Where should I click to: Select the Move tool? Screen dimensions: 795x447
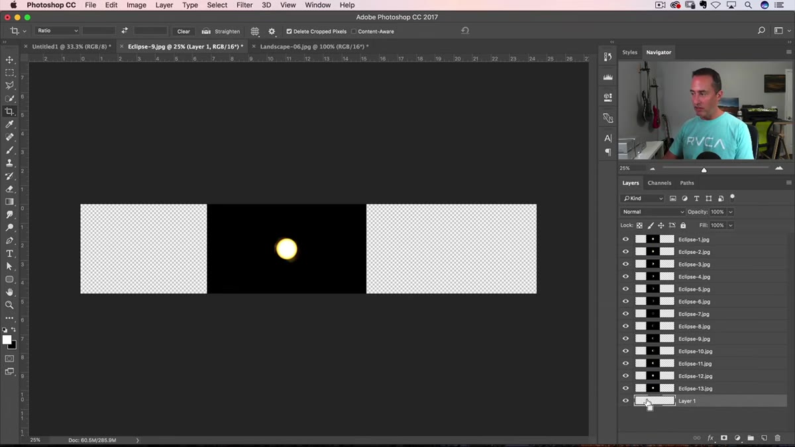pos(9,60)
